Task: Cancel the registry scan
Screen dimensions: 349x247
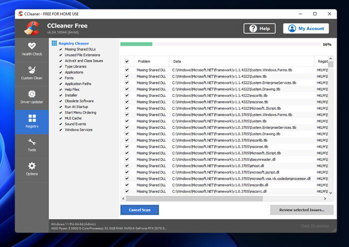Action: [x=140, y=210]
